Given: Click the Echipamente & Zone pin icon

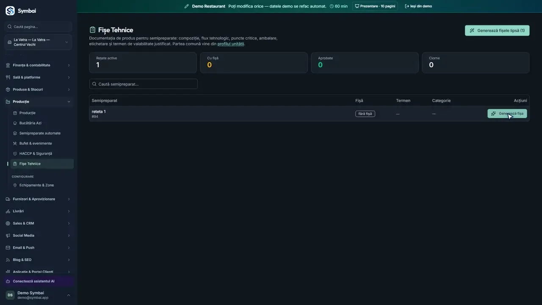Looking at the screenshot, I should [x=15, y=185].
